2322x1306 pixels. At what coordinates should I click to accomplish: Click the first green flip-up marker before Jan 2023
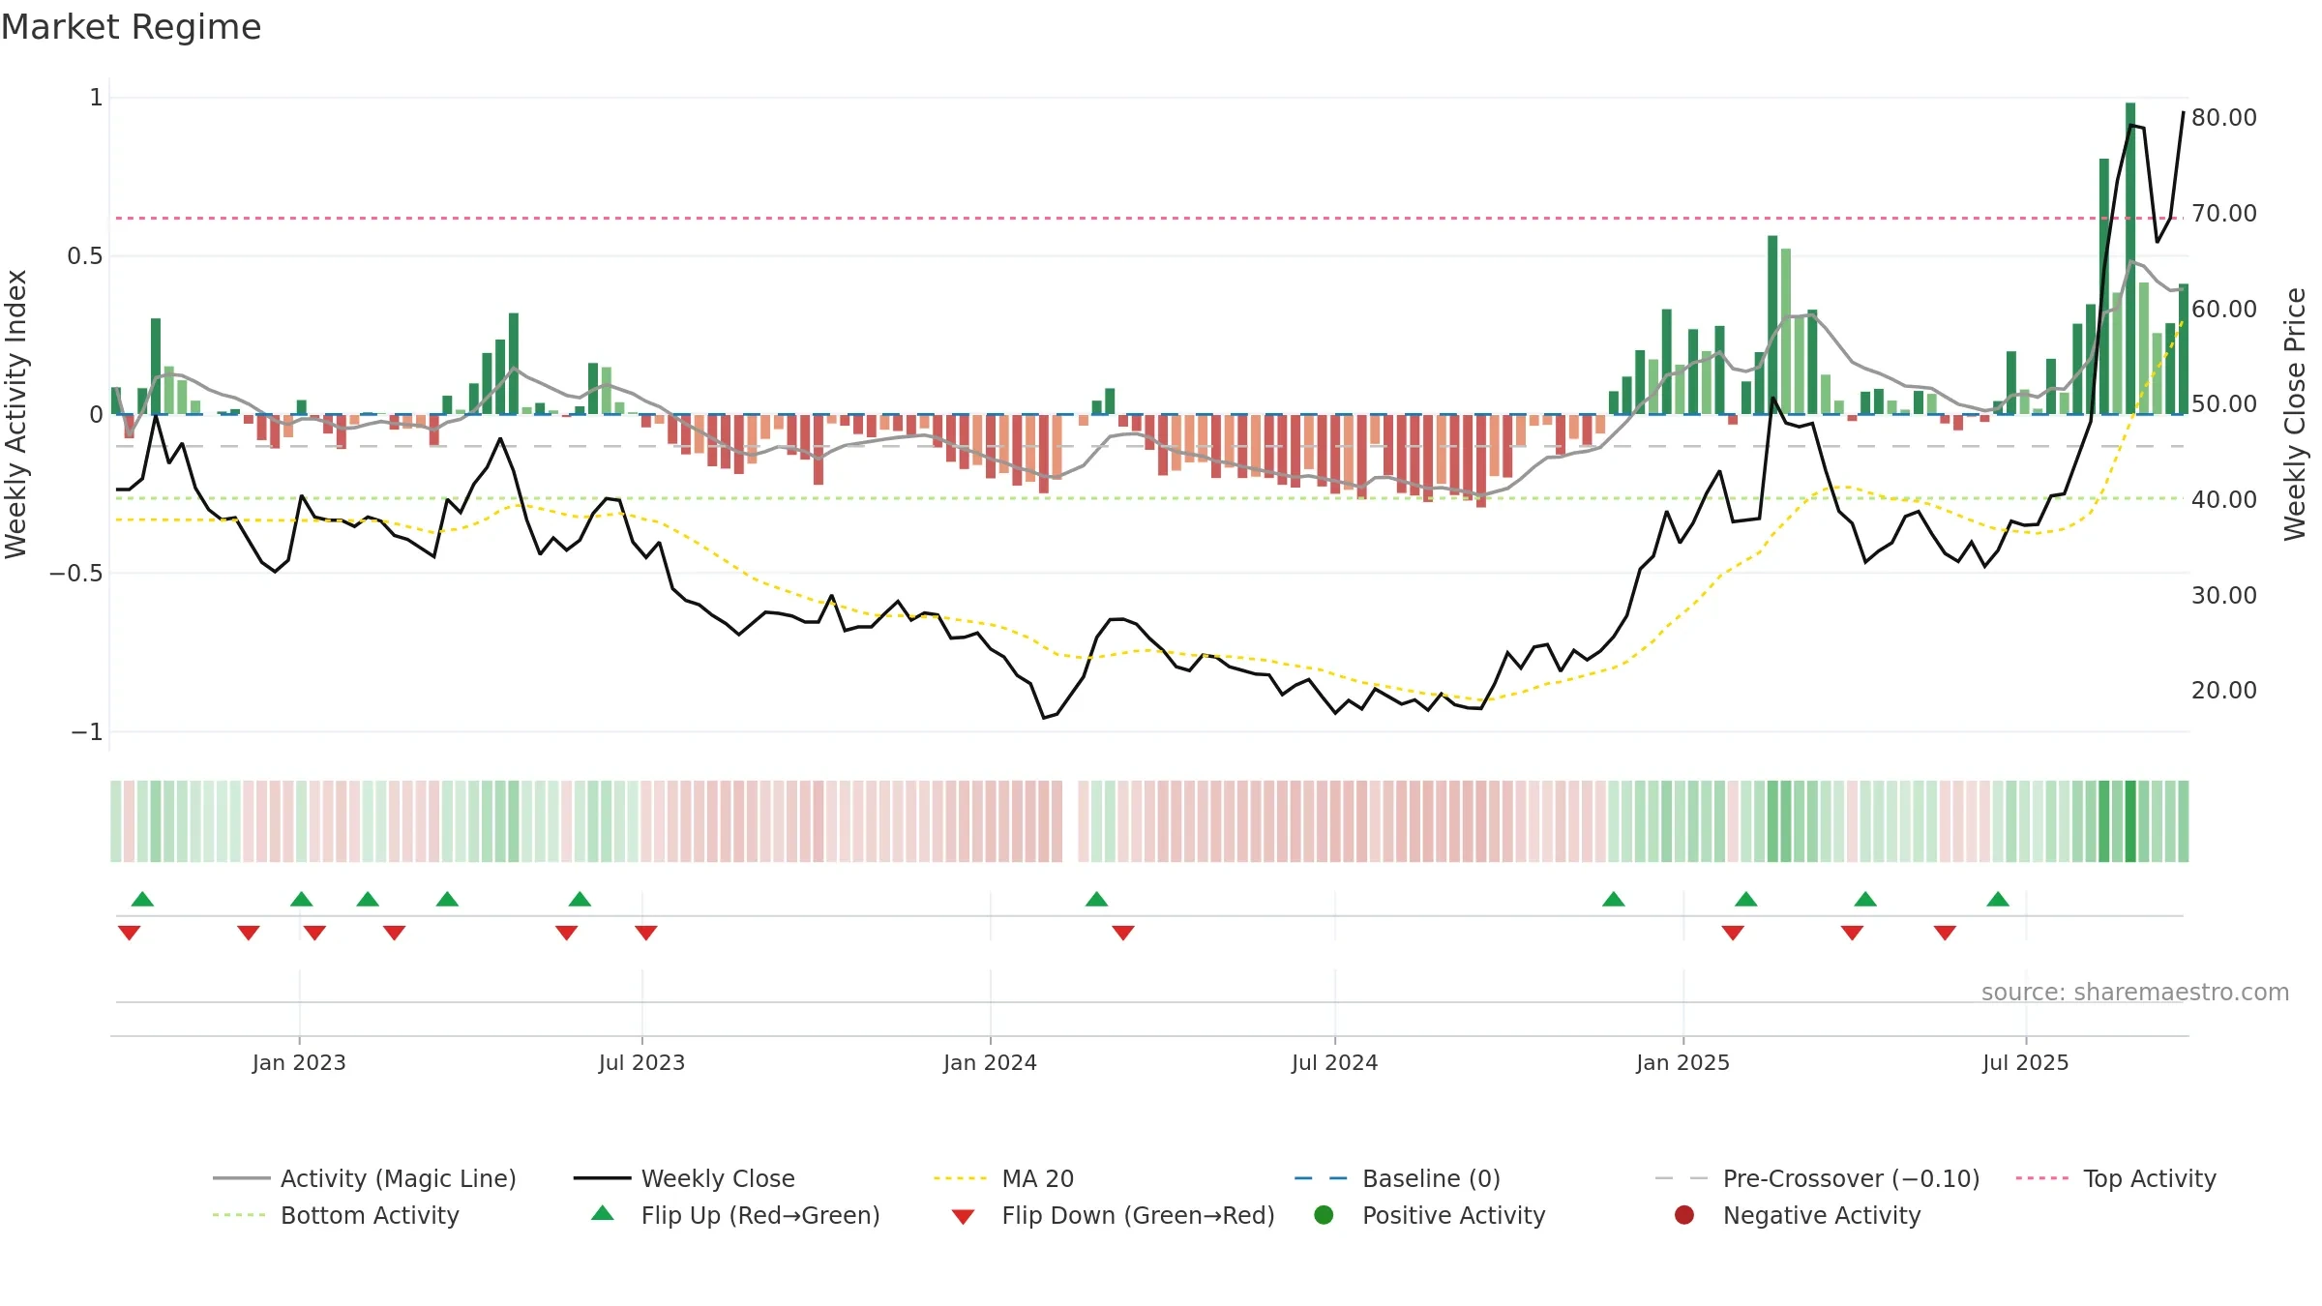tap(142, 900)
